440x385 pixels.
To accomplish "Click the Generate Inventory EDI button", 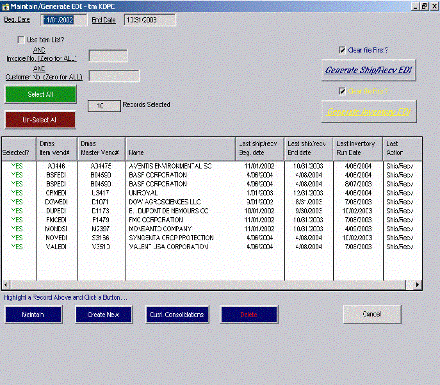I will click(369, 111).
